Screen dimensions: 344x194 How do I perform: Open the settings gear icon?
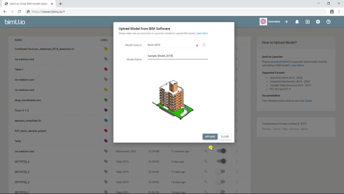coord(318,22)
